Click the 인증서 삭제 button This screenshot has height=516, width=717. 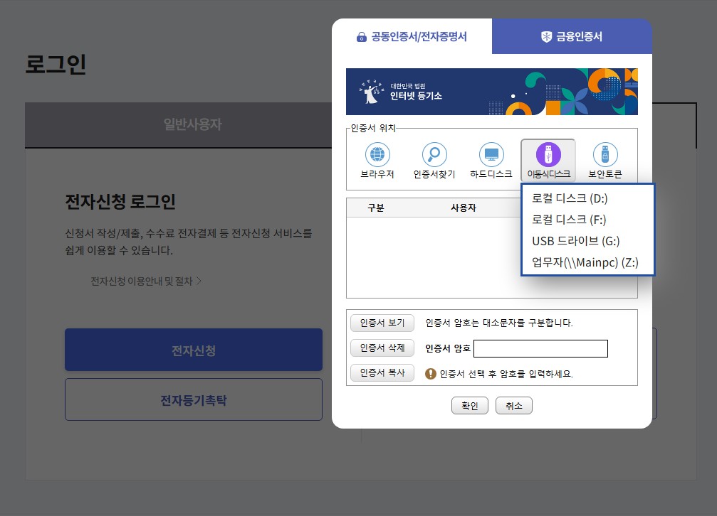[x=382, y=348]
